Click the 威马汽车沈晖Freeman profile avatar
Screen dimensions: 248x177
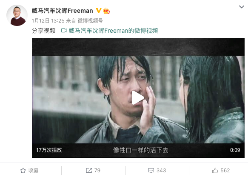(17, 15)
